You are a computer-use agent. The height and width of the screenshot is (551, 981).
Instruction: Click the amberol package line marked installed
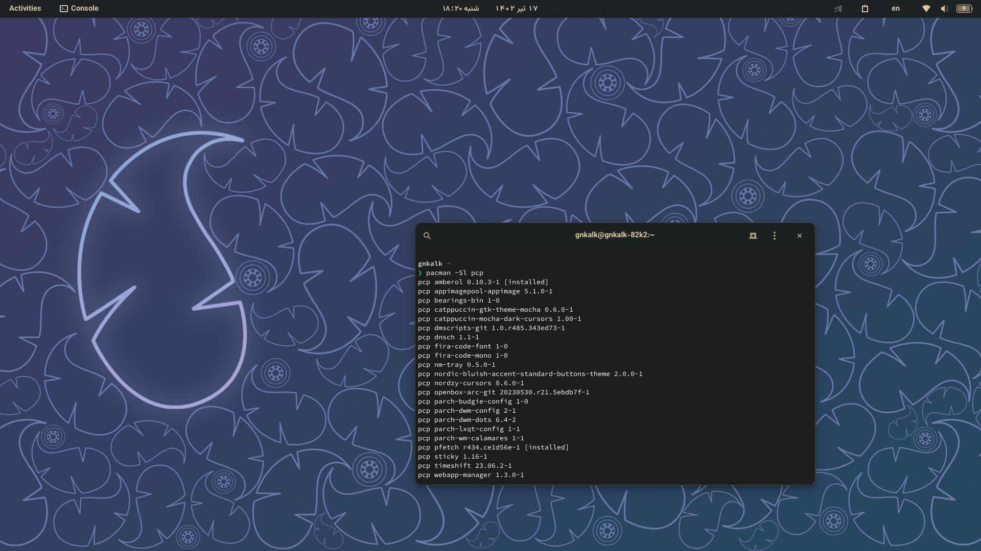coord(483,282)
